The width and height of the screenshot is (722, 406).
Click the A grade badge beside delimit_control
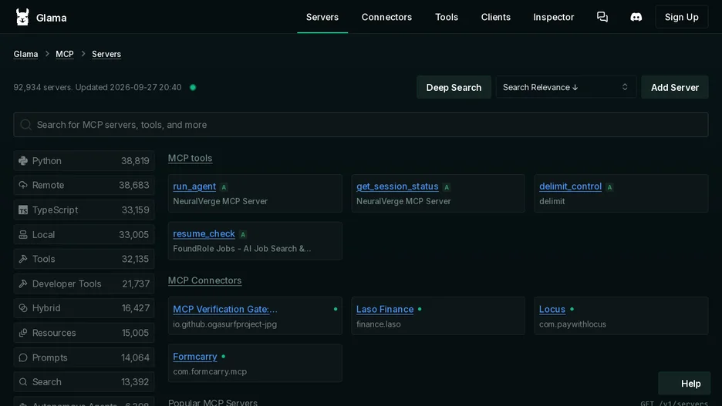tap(609, 187)
